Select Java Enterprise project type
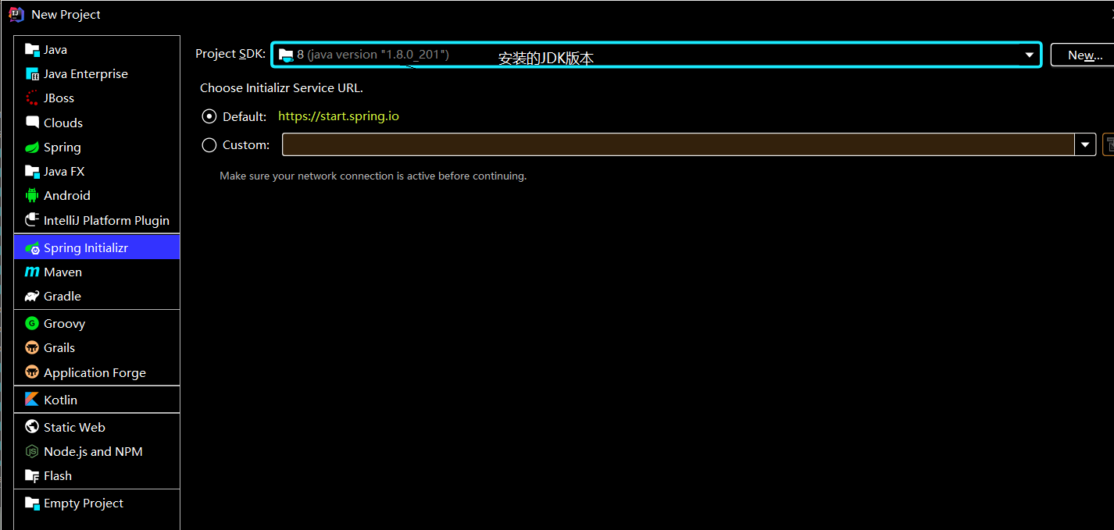The width and height of the screenshot is (1114, 530). (97, 74)
